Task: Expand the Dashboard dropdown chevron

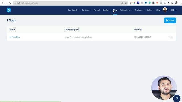Action: (x=79, y=10)
